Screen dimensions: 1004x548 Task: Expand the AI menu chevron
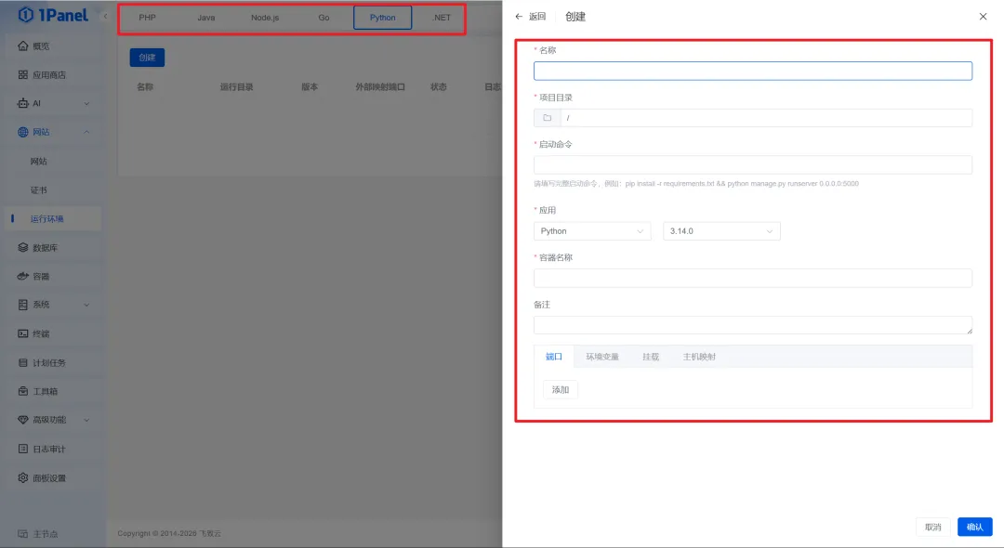point(86,104)
